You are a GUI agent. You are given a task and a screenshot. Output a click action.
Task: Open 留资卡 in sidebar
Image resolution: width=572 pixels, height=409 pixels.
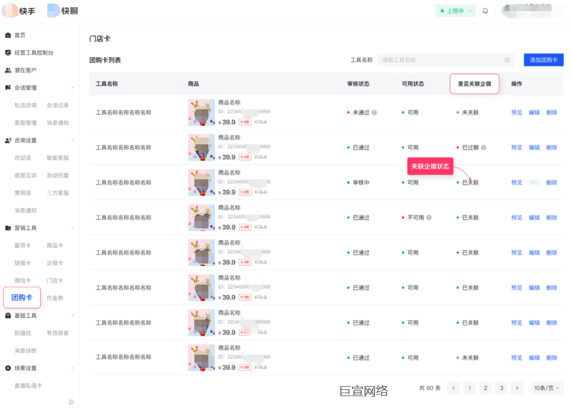(23, 245)
